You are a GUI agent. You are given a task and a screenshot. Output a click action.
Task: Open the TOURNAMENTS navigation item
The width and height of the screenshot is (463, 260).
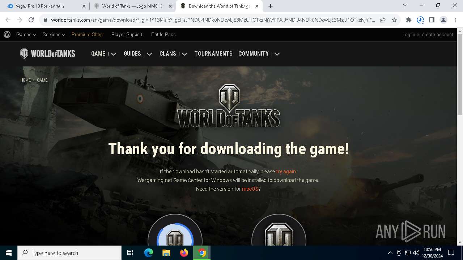(213, 53)
